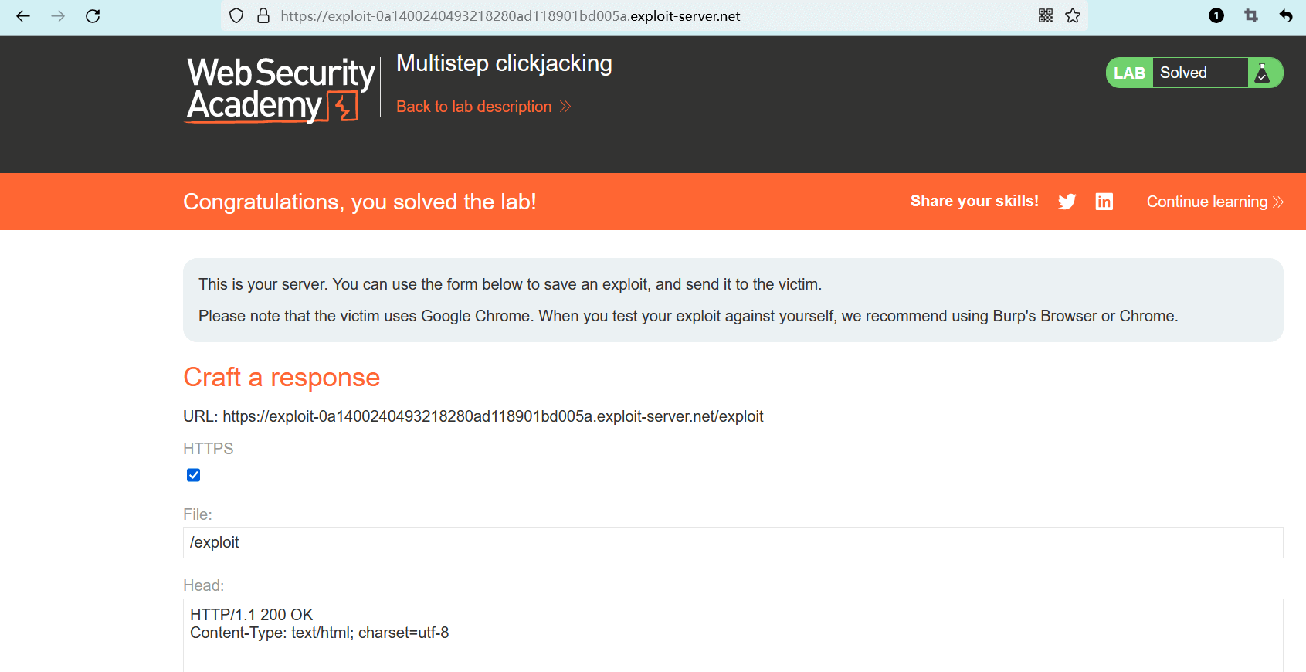This screenshot has height=672, width=1306.
Task: Reload the current page
Action: [x=93, y=16]
